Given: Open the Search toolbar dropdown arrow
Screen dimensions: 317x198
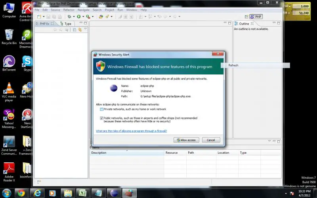Looking at the screenshot, I should [x=112, y=17].
